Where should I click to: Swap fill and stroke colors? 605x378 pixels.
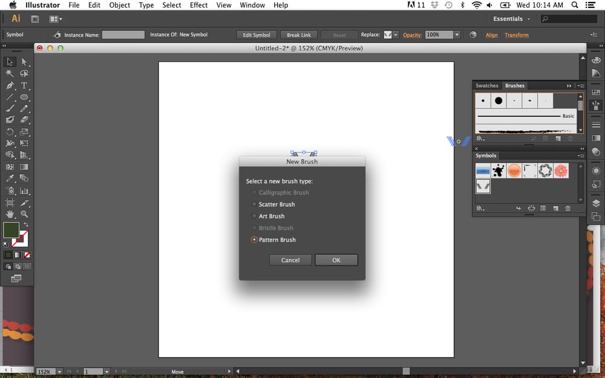[26, 224]
